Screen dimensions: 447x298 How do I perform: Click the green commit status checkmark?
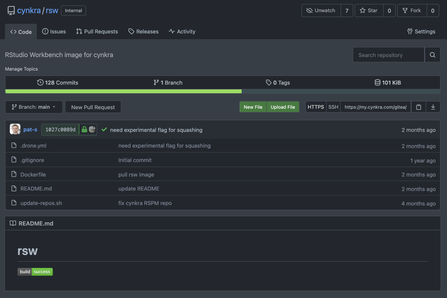pyautogui.click(x=104, y=130)
